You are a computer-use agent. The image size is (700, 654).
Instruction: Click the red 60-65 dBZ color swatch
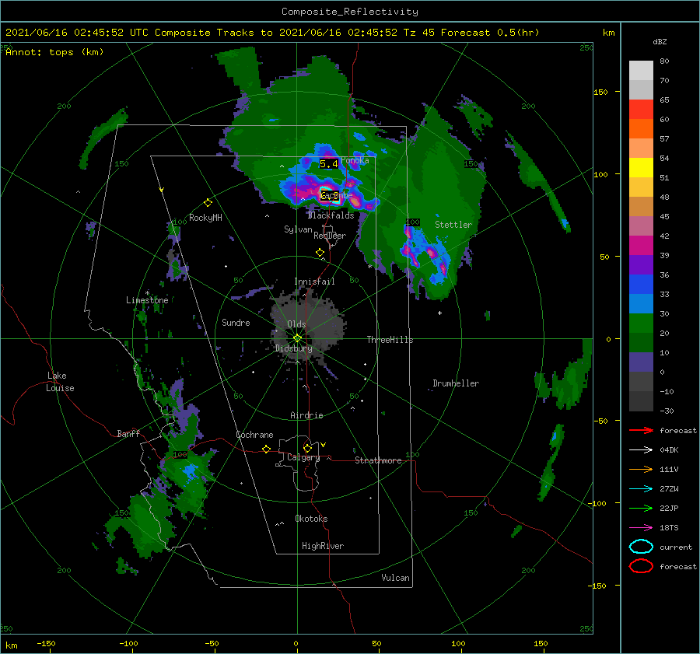click(x=641, y=110)
